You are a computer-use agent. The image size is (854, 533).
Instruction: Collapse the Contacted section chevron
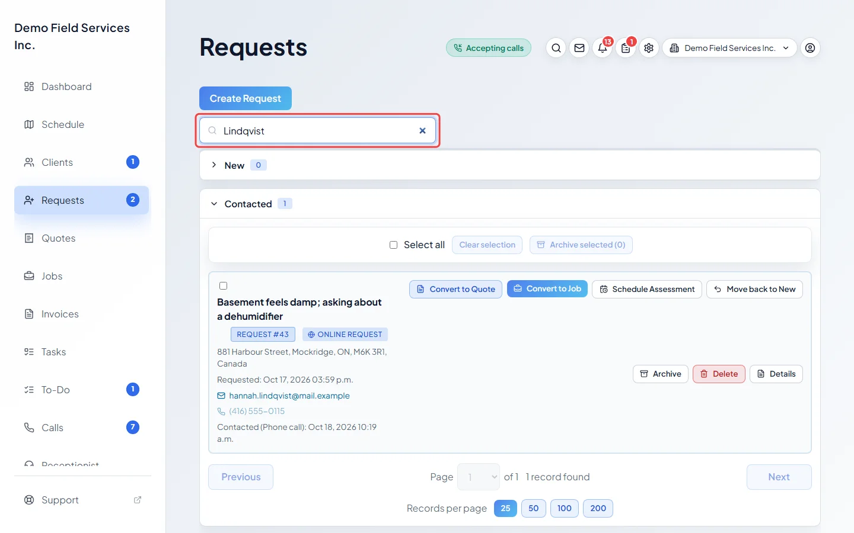214,204
